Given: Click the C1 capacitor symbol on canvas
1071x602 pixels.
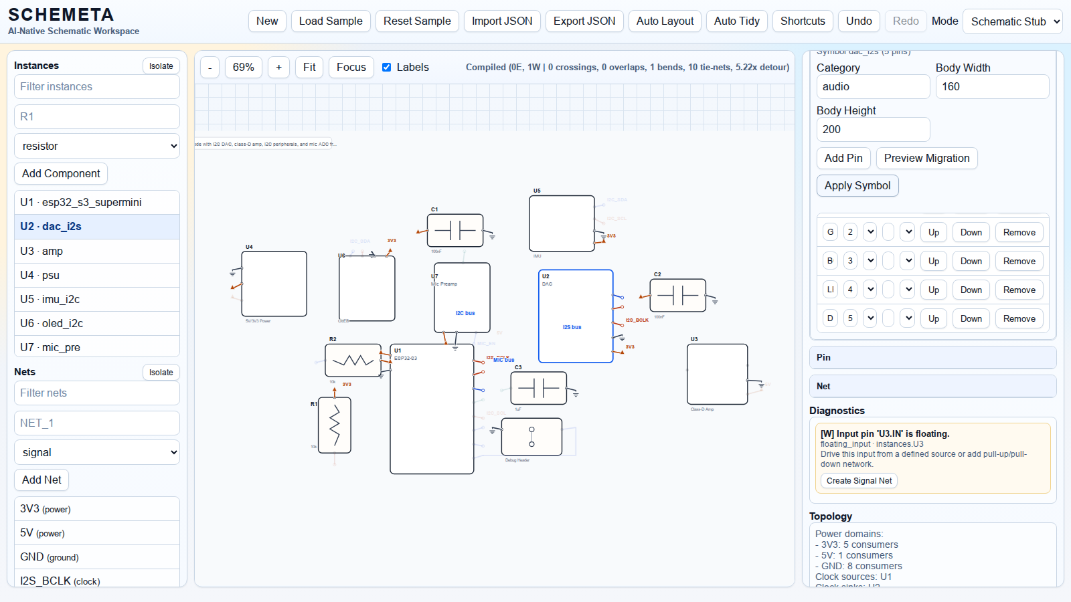Looking at the screenshot, I should (x=455, y=231).
